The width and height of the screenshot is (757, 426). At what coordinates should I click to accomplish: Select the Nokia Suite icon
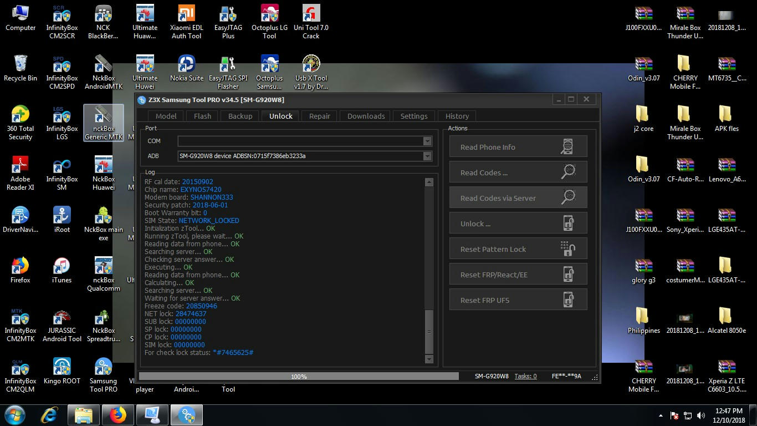tap(186, 69)
